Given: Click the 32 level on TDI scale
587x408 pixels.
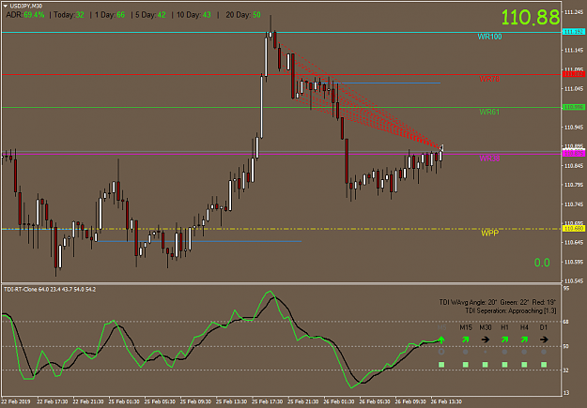Looking at the screenshot, I should pos(566,370).
